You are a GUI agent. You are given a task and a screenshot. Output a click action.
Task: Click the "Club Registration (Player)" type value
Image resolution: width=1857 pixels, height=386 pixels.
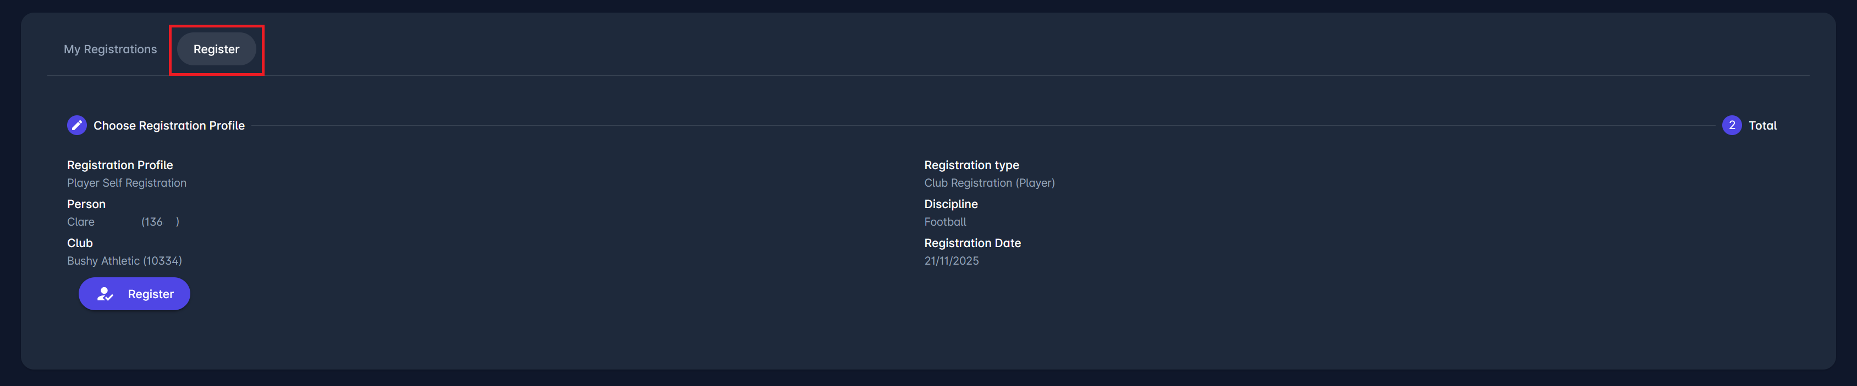(x=989, y=183)
